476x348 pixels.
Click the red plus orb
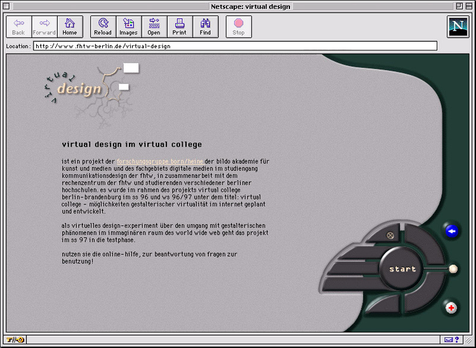point(451,307)
